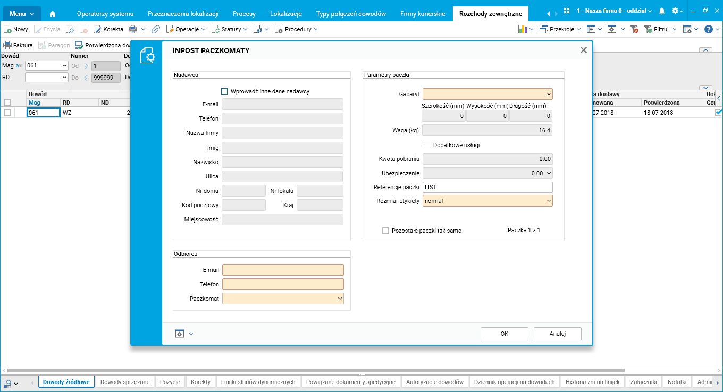The width and height of the screenshot is (723, 392).
Task: Switch to the Procesy tab
Action: (x=245, y=13)
